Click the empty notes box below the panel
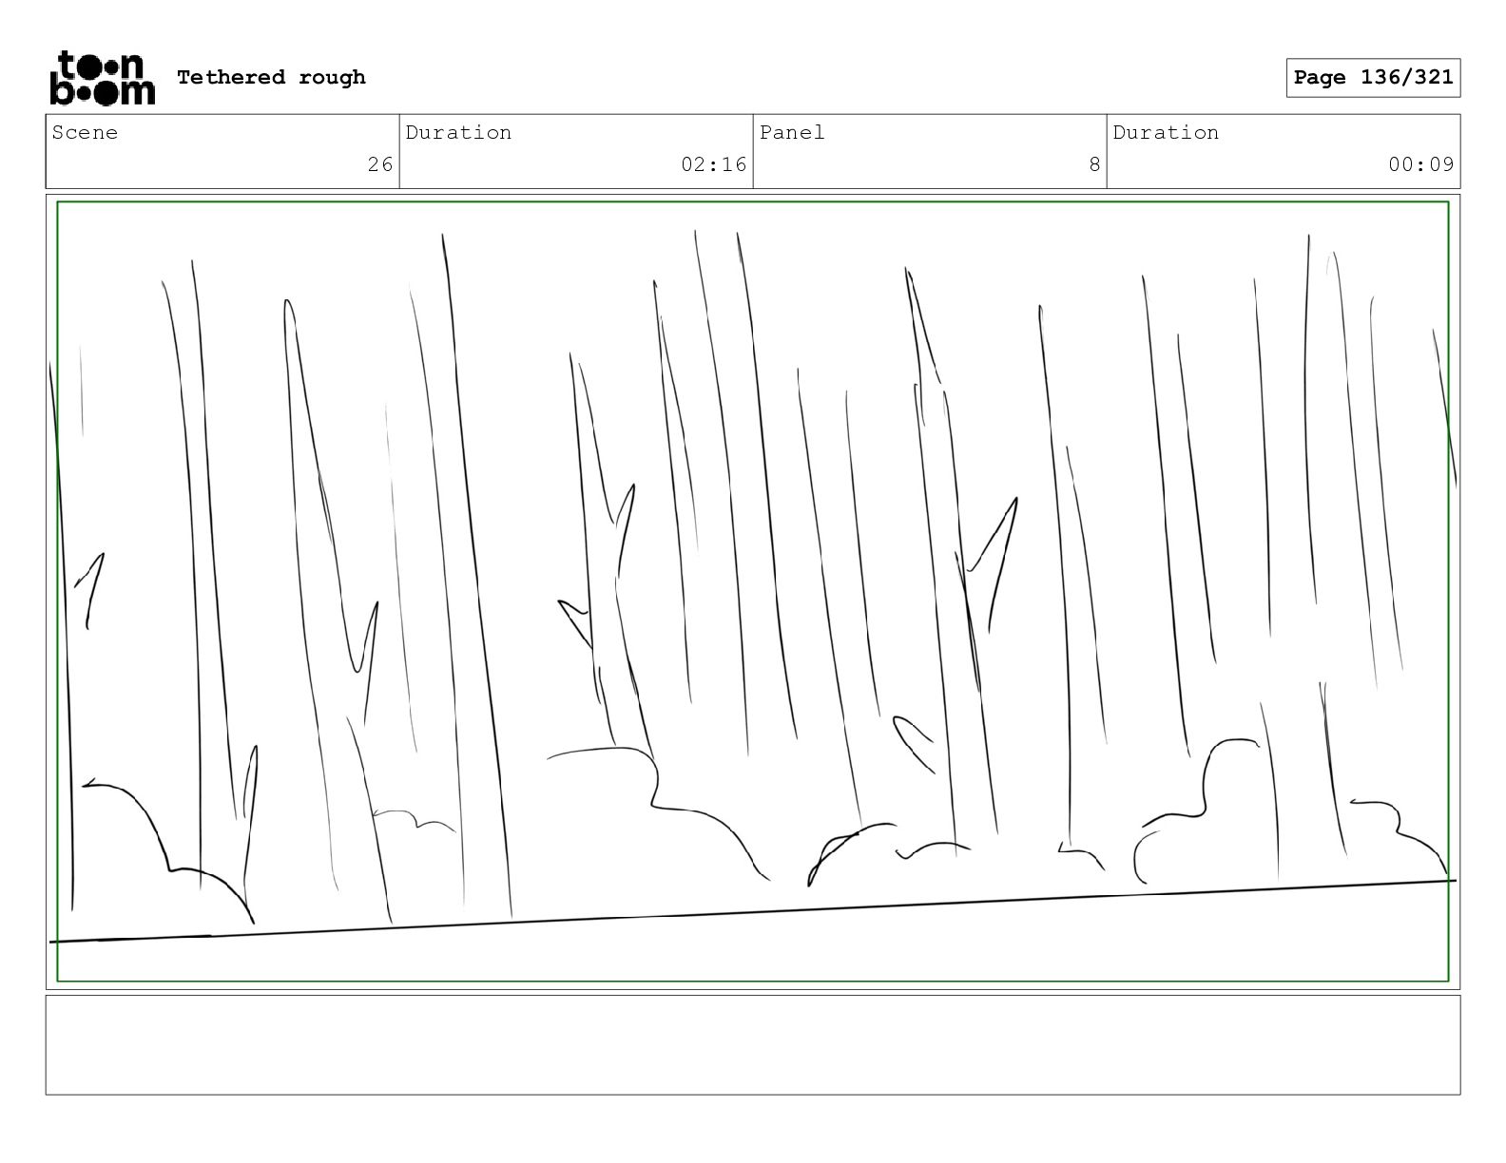The width and height of the screenshot is (1506, 1163). (x=753, y=1044)
